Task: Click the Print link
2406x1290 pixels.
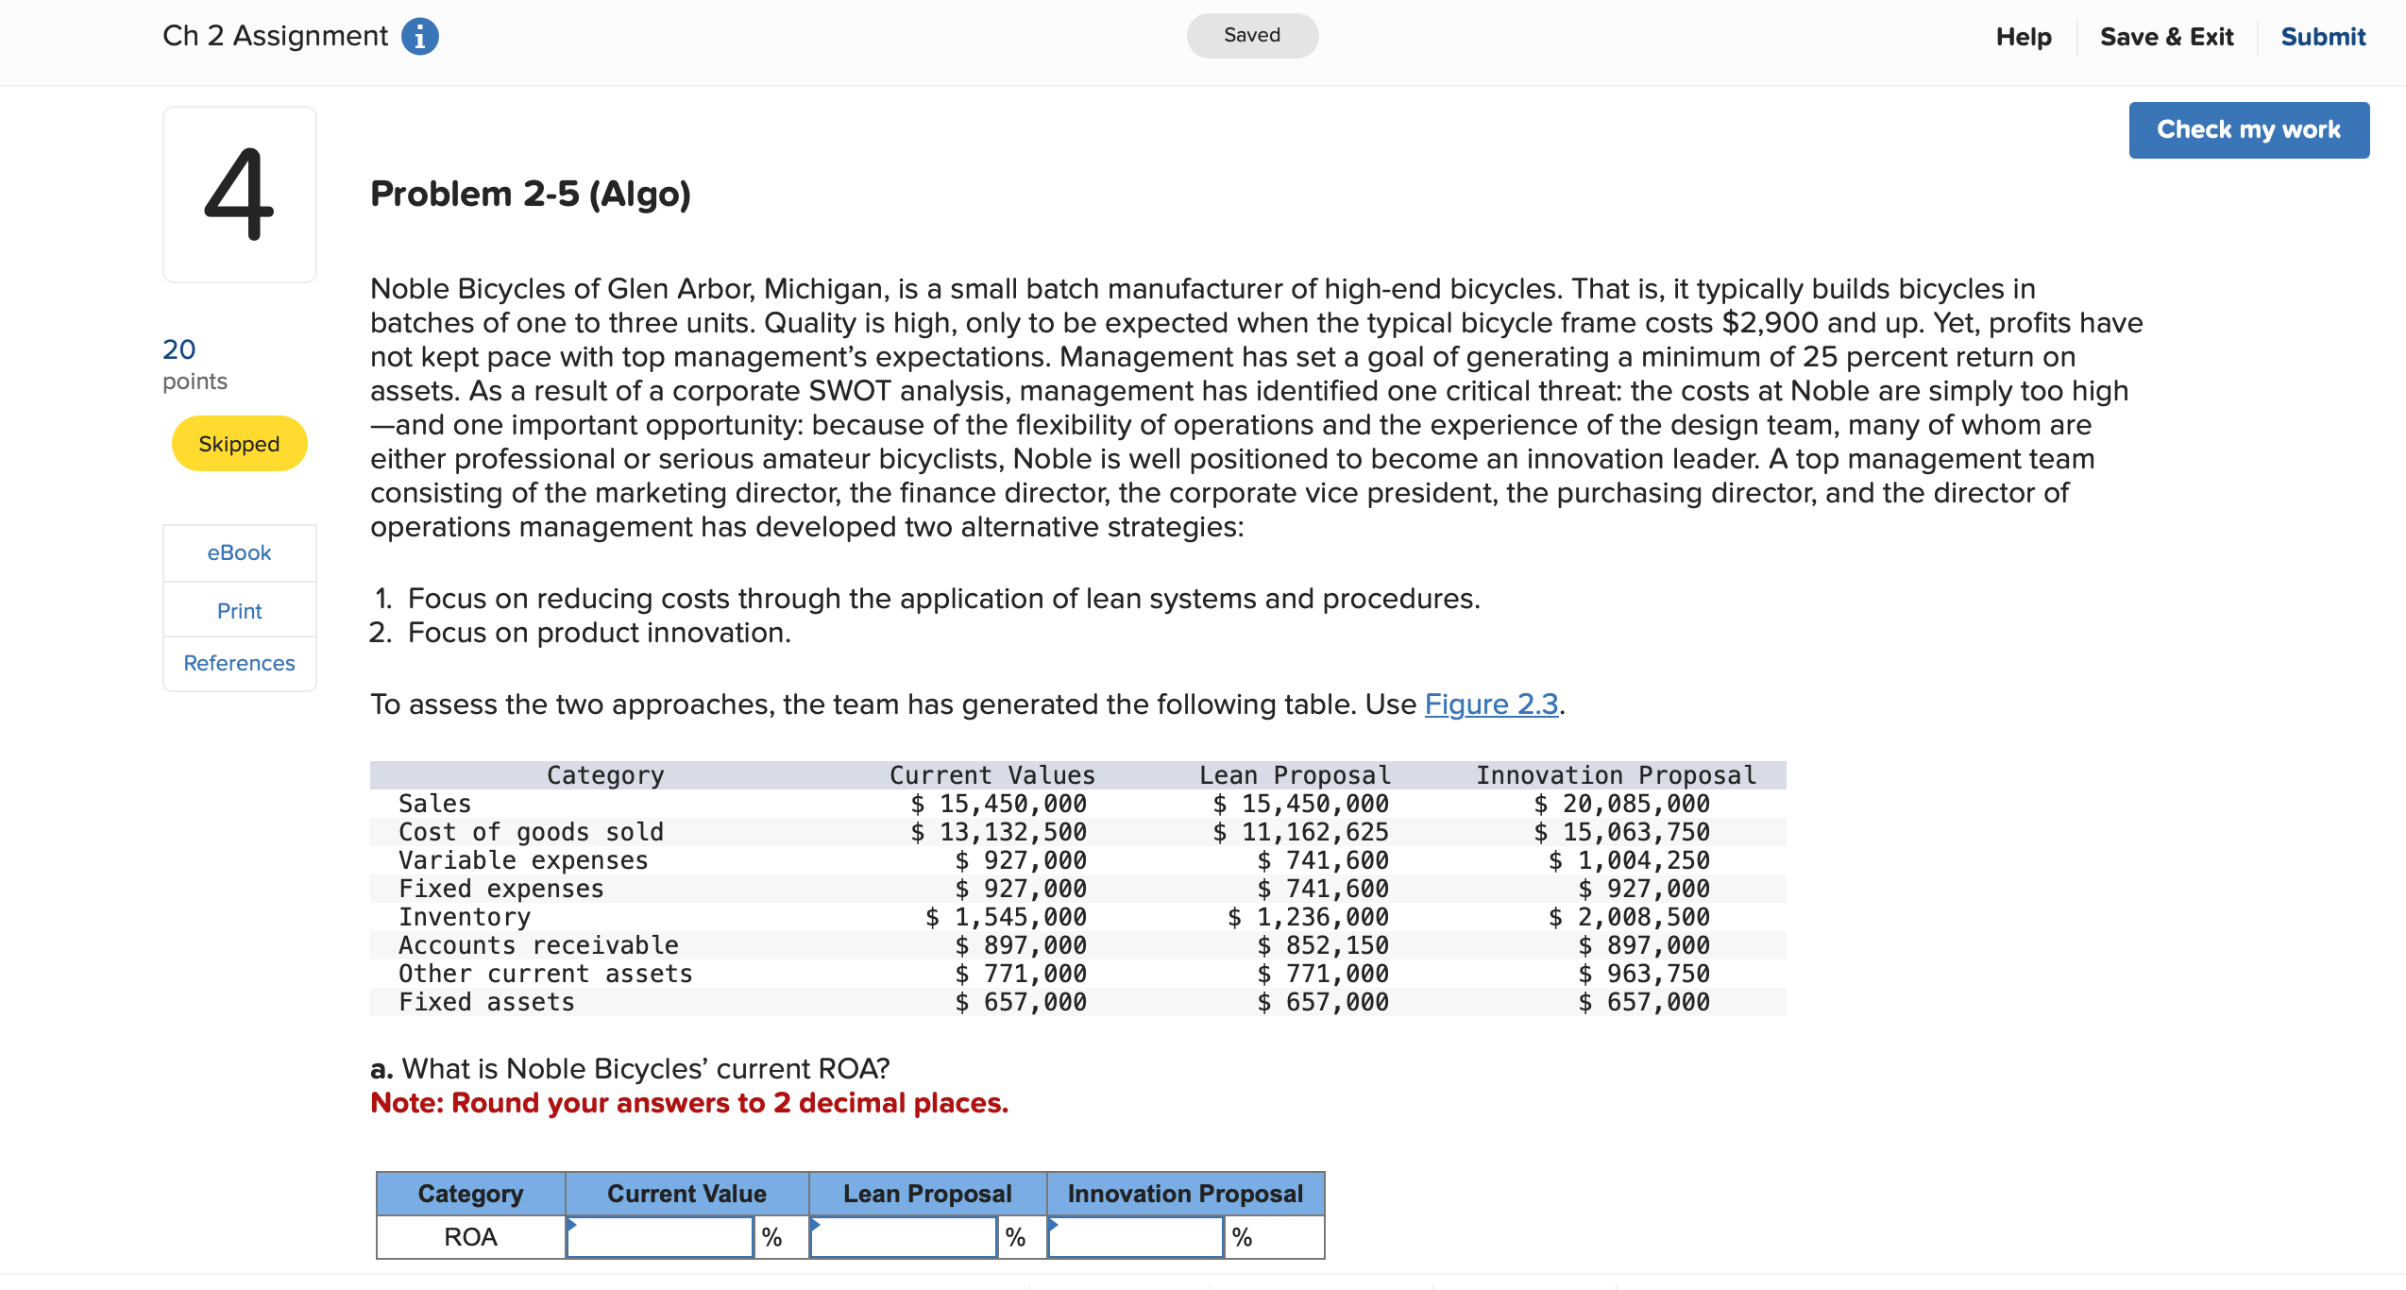Action: coord(238,610)
